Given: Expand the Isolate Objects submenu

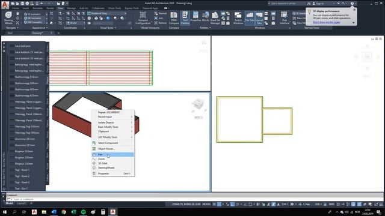Looking at the screenshot, I should [x=113, y=122].
